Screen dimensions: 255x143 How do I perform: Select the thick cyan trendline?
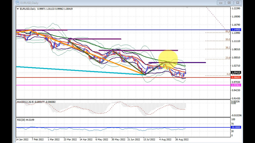(80, 70)
